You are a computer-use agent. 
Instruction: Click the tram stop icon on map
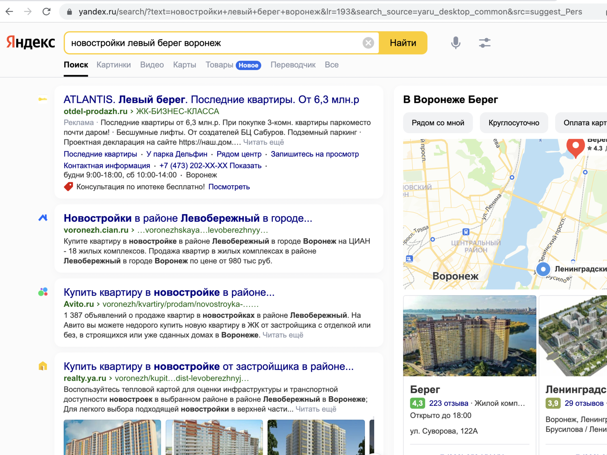[466, 232]
